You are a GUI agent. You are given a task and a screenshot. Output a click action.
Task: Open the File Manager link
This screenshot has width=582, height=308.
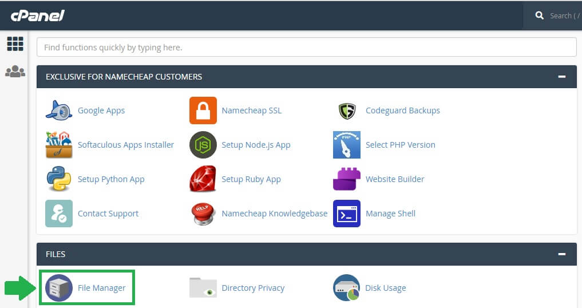pos(102,288)
